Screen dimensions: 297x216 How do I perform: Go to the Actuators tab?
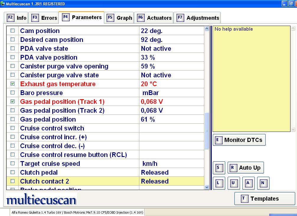coord(154,18)
